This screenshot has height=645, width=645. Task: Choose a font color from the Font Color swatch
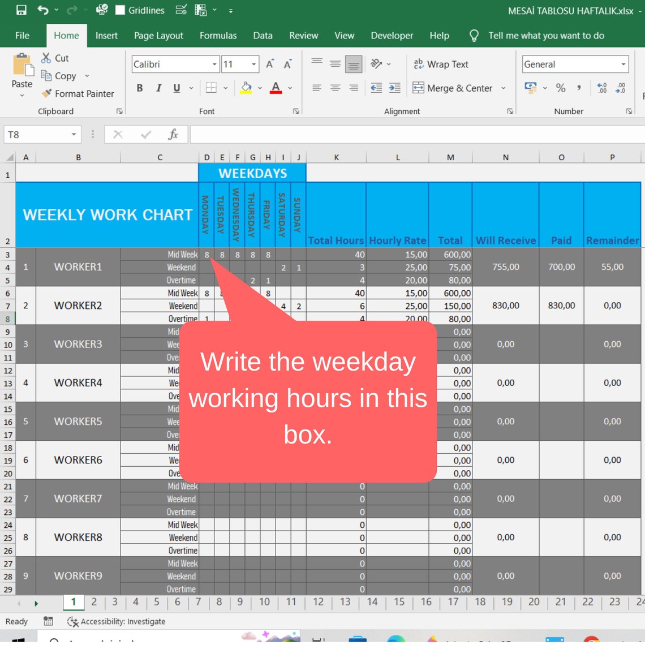pos(275,88)
